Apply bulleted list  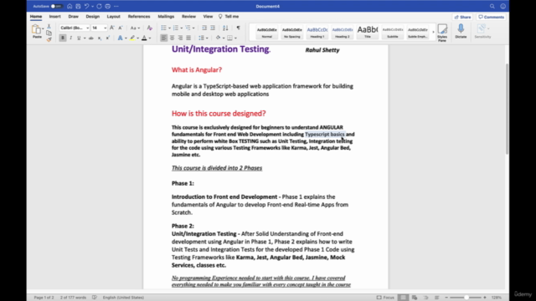pos(164,28)
